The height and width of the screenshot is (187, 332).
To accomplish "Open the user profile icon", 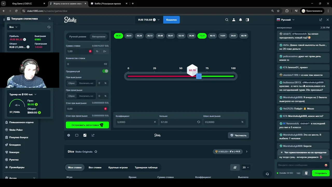I will [234, 20].
